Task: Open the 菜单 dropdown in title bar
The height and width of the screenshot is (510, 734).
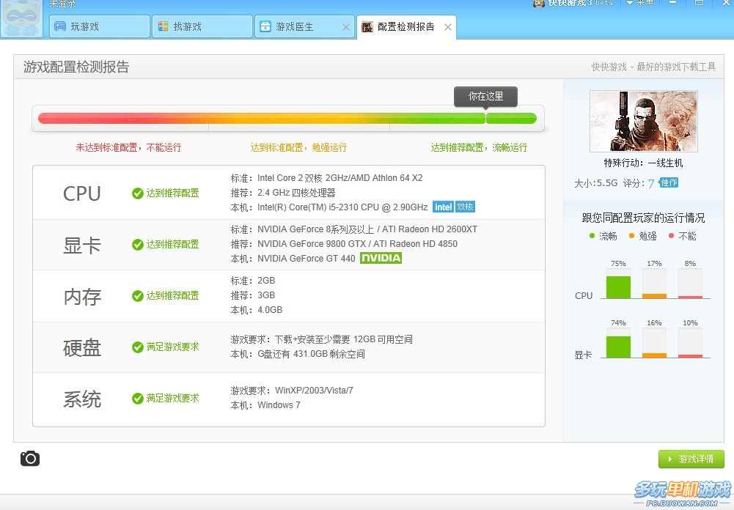Action: tap(640, 3)
